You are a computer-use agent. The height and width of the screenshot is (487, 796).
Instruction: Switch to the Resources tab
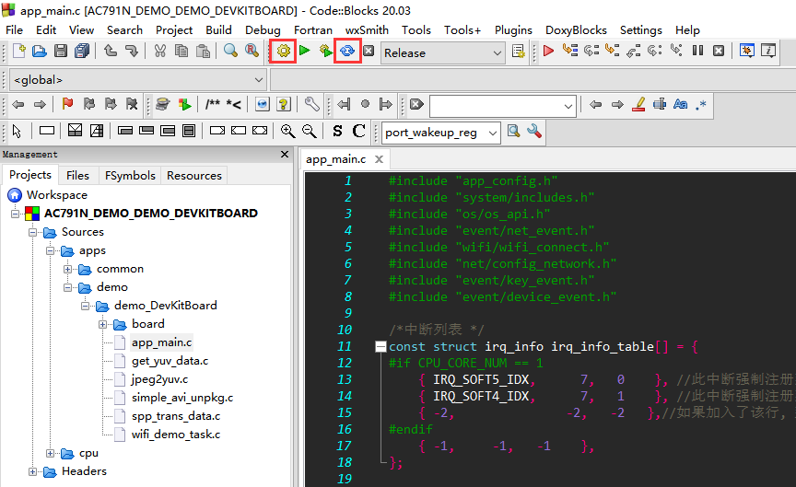194,176
